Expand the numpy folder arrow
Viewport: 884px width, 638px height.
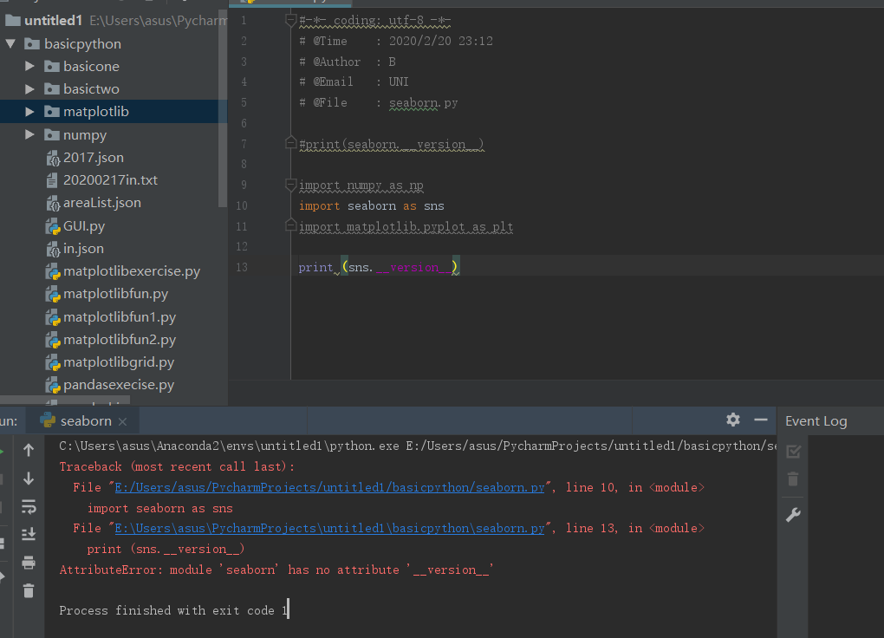tap(29, 134)
